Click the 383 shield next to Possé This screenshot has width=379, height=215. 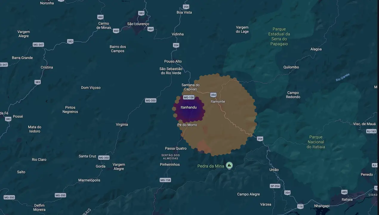(8, 119)
